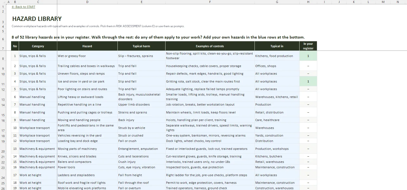The width and height of the screenshot is (407, 190).
Task: Select register count 1 for Ice and snow
Action: [308, 81]
